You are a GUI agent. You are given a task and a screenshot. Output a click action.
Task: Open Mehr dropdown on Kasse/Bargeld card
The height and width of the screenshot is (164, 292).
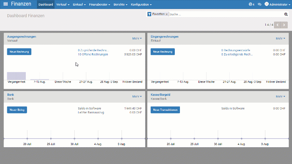pyautogui.click(x=280, y=97)
